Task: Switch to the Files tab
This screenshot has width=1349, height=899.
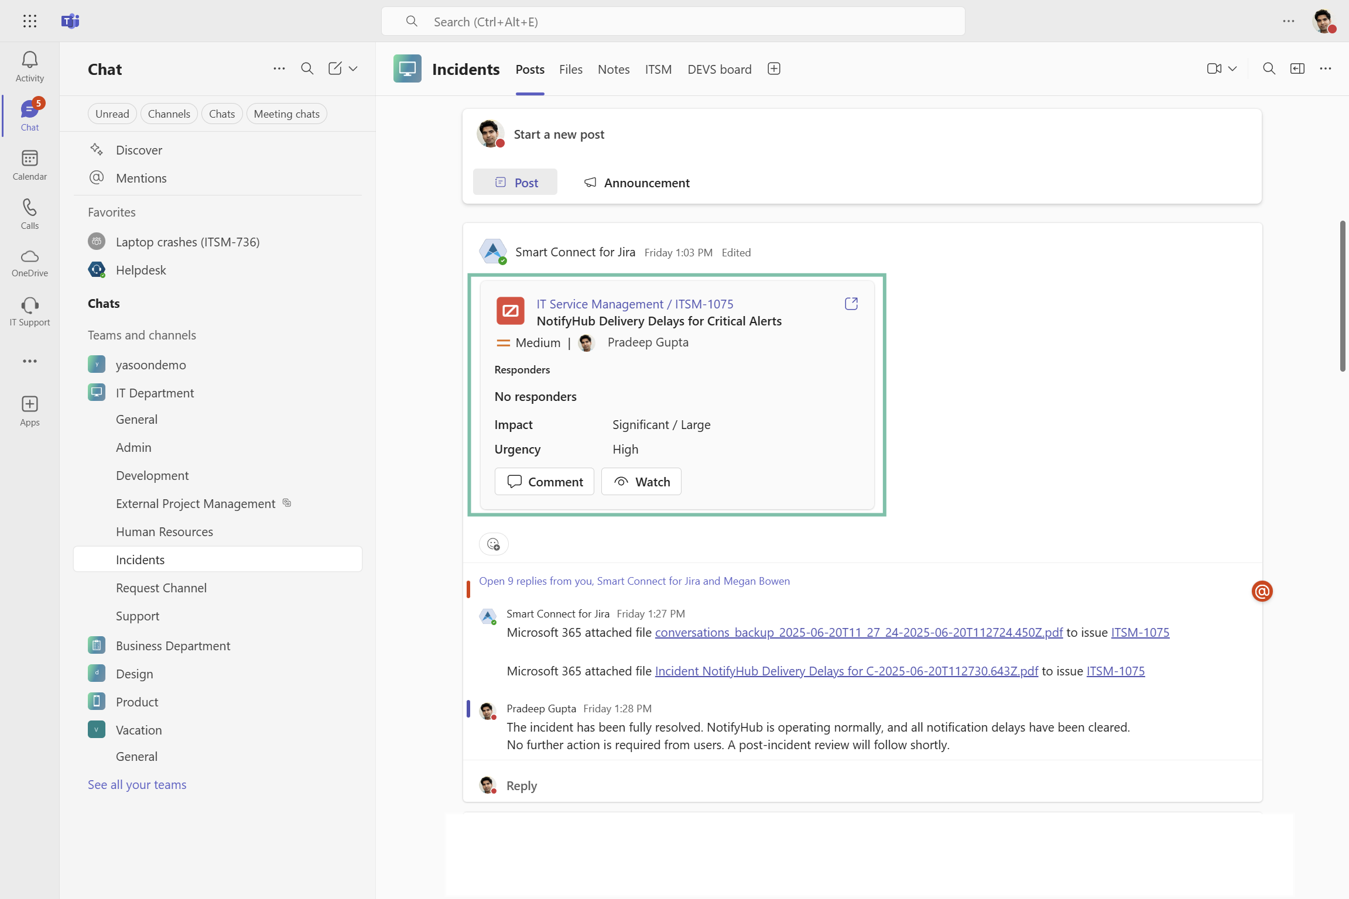Action: pos(570,70)
